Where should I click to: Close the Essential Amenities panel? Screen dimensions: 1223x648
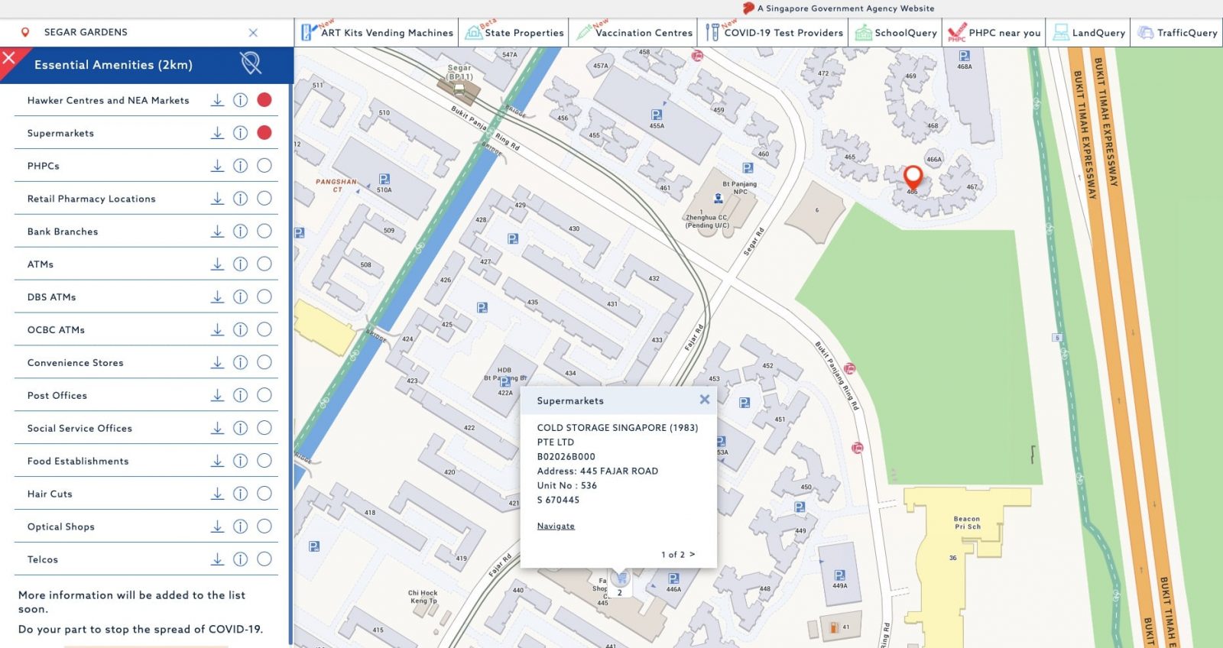click(x=9, y=57)
